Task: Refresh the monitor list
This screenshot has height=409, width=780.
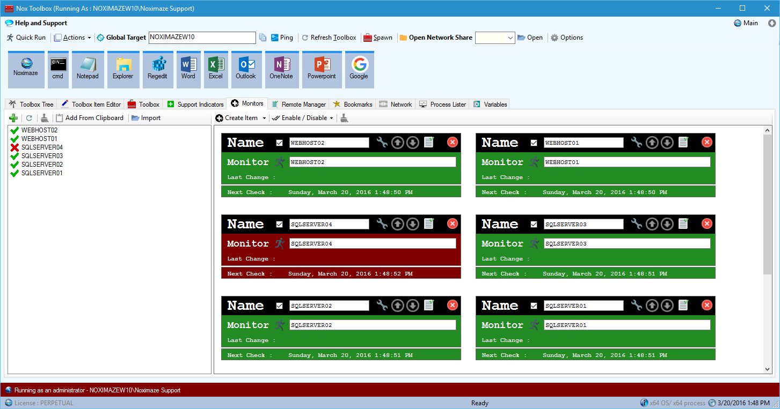Action: pyautogui.click(x=29, y=117)
